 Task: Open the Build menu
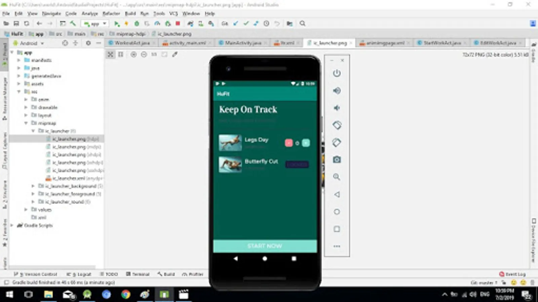coord(130,13)
